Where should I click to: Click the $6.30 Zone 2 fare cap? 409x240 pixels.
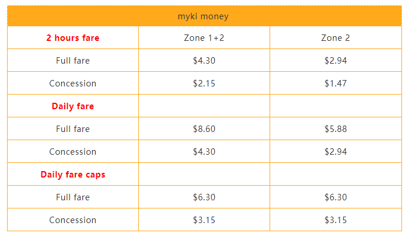click(335, 197)
